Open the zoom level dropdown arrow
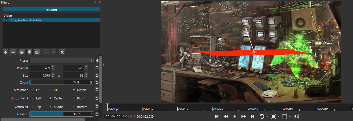353x121 pixels. coord(278,117)
